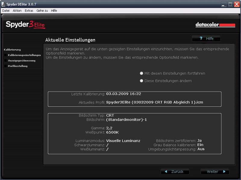Image resolution: width=241 pixels, height=180 pixels.
Task: Click the checkbox square beside Profilerstellung
Action: [5, 66]
